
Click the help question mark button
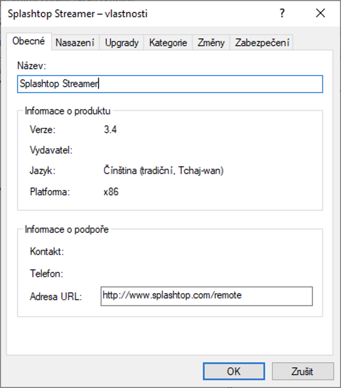(x=282, y=14)
